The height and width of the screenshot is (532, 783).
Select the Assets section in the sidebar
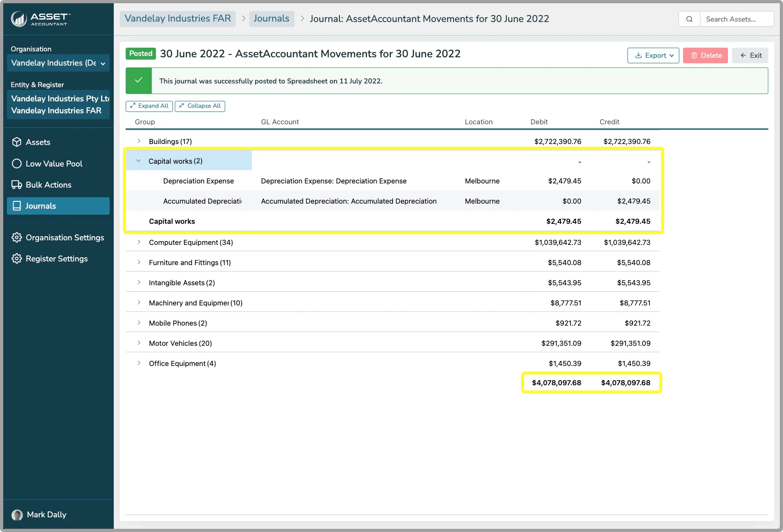(38, 142)
